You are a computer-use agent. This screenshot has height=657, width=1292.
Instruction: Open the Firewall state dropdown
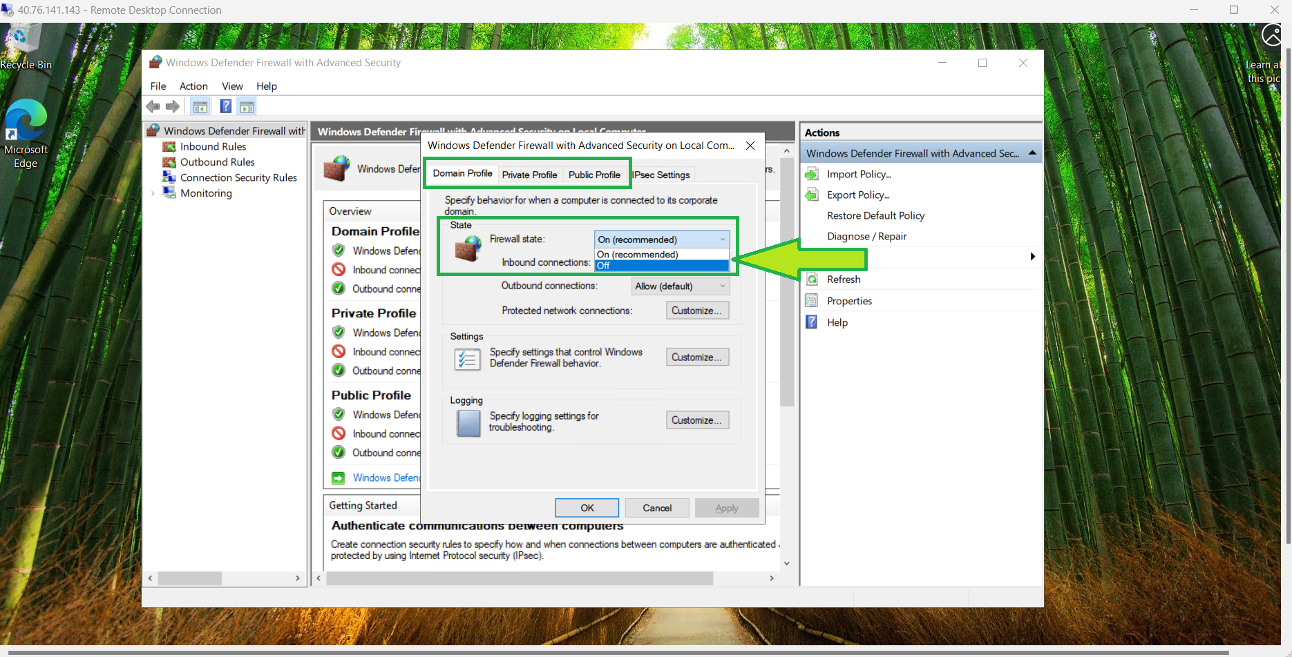(662, 239)
